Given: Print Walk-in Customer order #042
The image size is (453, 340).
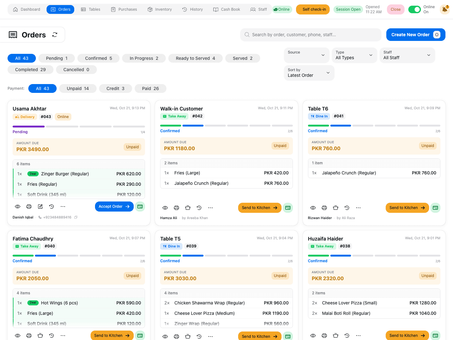Looking at the screenshot, I should (176, 208).
